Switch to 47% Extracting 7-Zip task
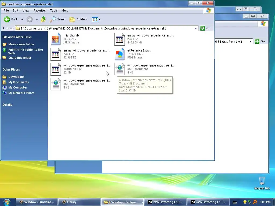Viewport: 275px width, 206px height. 208,202
